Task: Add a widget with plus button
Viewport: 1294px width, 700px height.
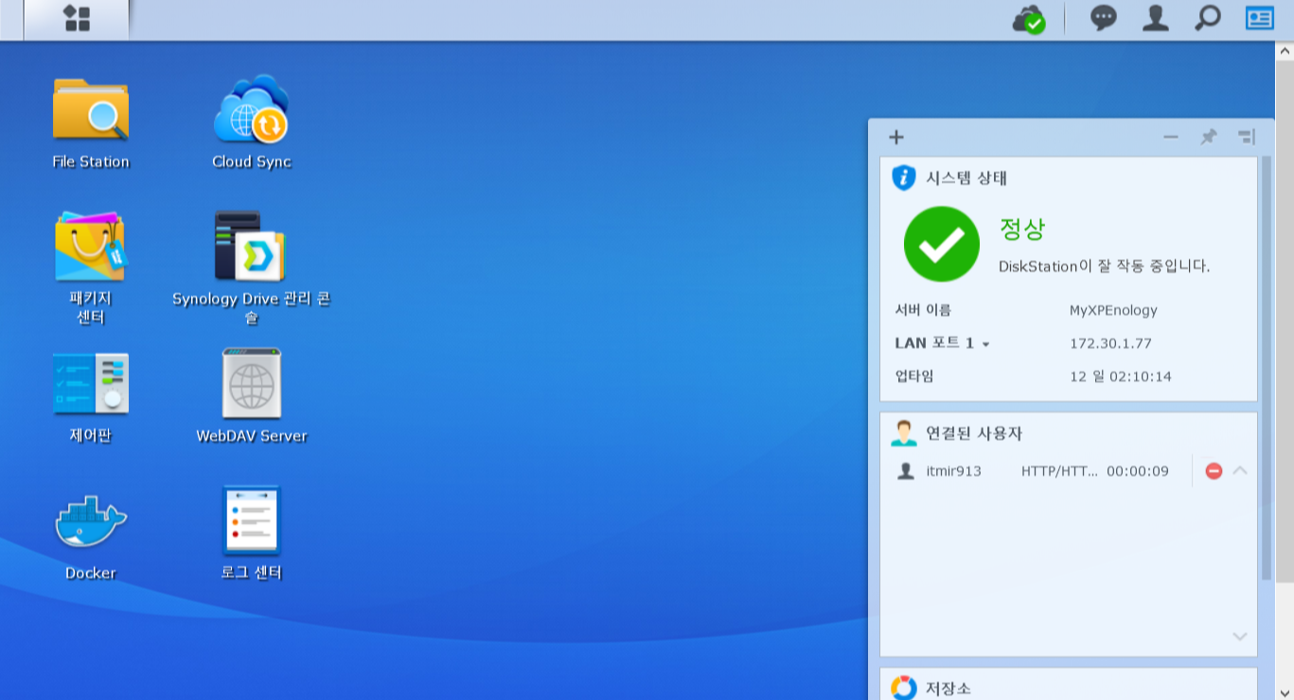Action: (x=895, y=137)
